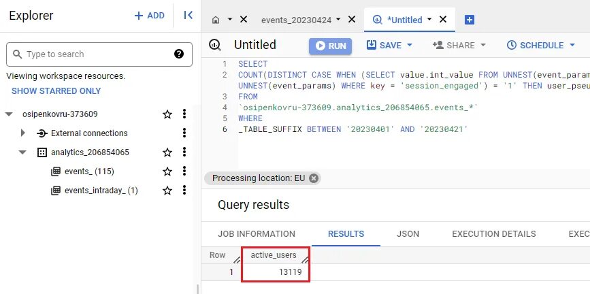Open search help question mark icon
Viewport: 590px width, 294px height.
(x=179, y=54)
